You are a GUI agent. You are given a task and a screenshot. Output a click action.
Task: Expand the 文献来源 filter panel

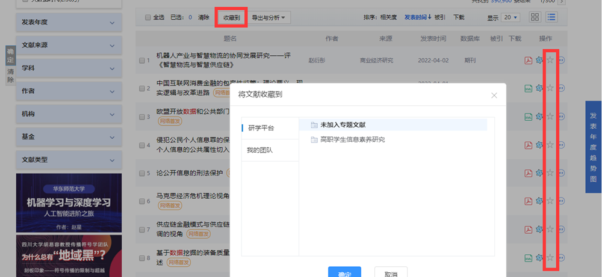tap(69, 45)
